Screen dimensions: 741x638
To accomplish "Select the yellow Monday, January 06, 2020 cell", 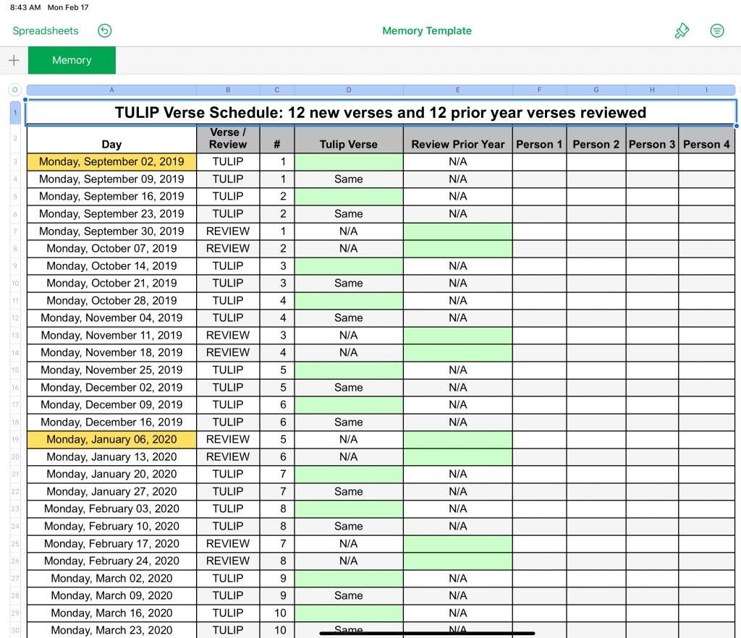I will (x=111, y=440).
